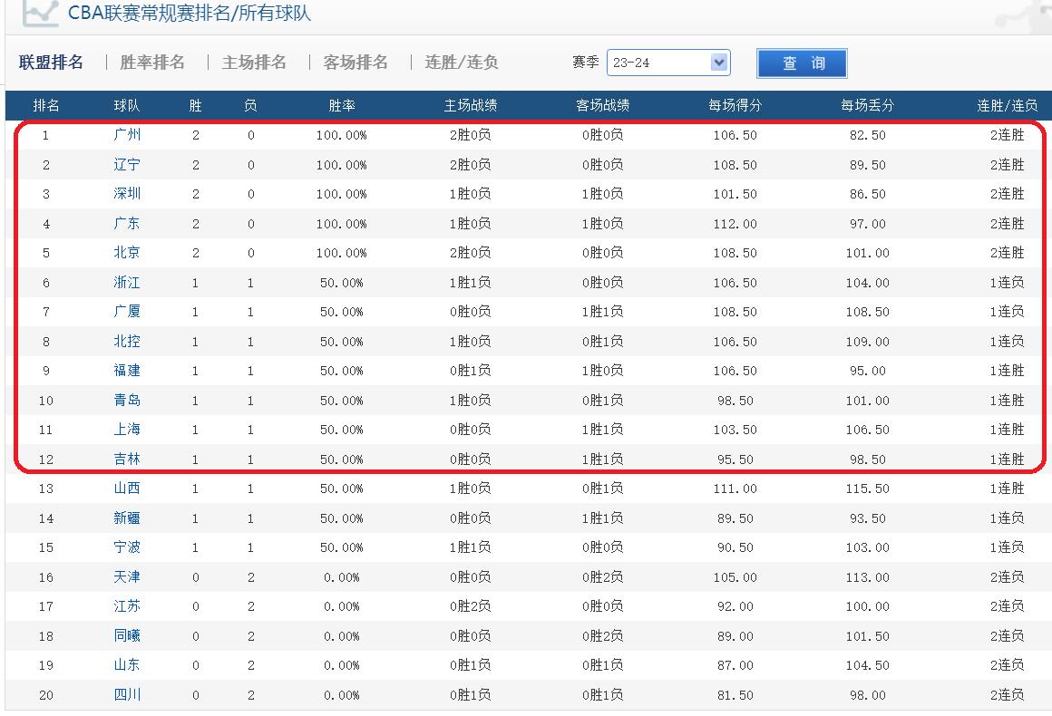Open the 北京 team link
Viewport: 1052px width, 716px height.
127,253
